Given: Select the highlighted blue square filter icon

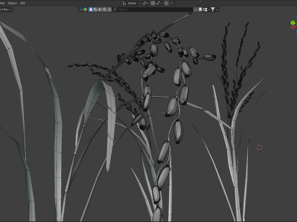Looking at the screenshot, I should 91,9.
